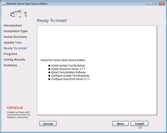Click 'Created by Oracle' credit text

click(x=19, y=115)
